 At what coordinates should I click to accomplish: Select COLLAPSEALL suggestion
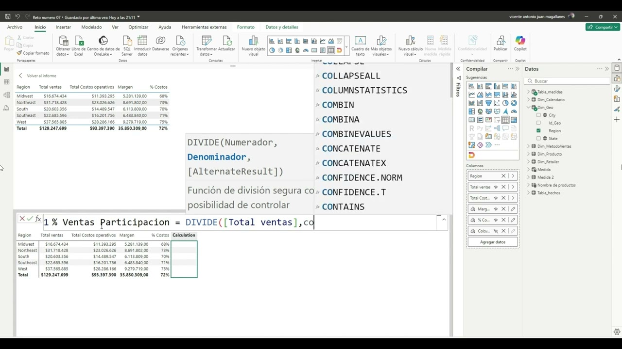click(351, 76)
